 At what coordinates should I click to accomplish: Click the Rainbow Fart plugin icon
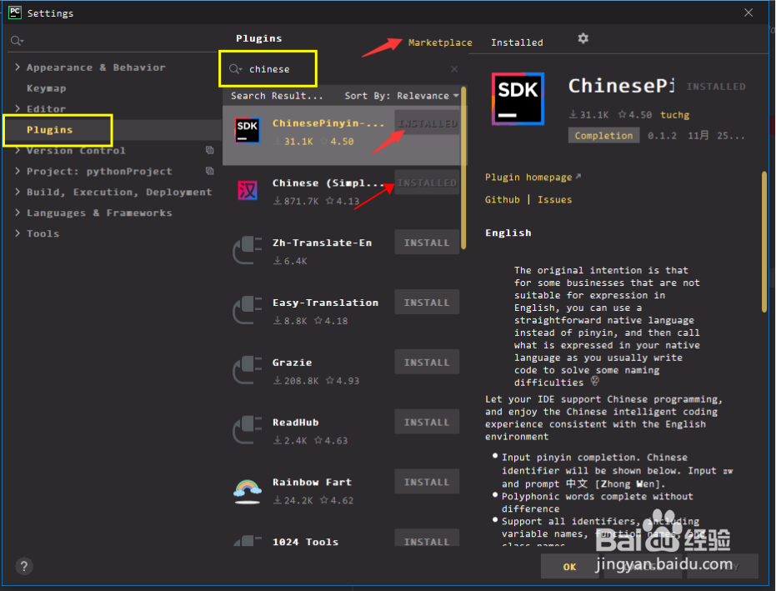pos(247,490)
